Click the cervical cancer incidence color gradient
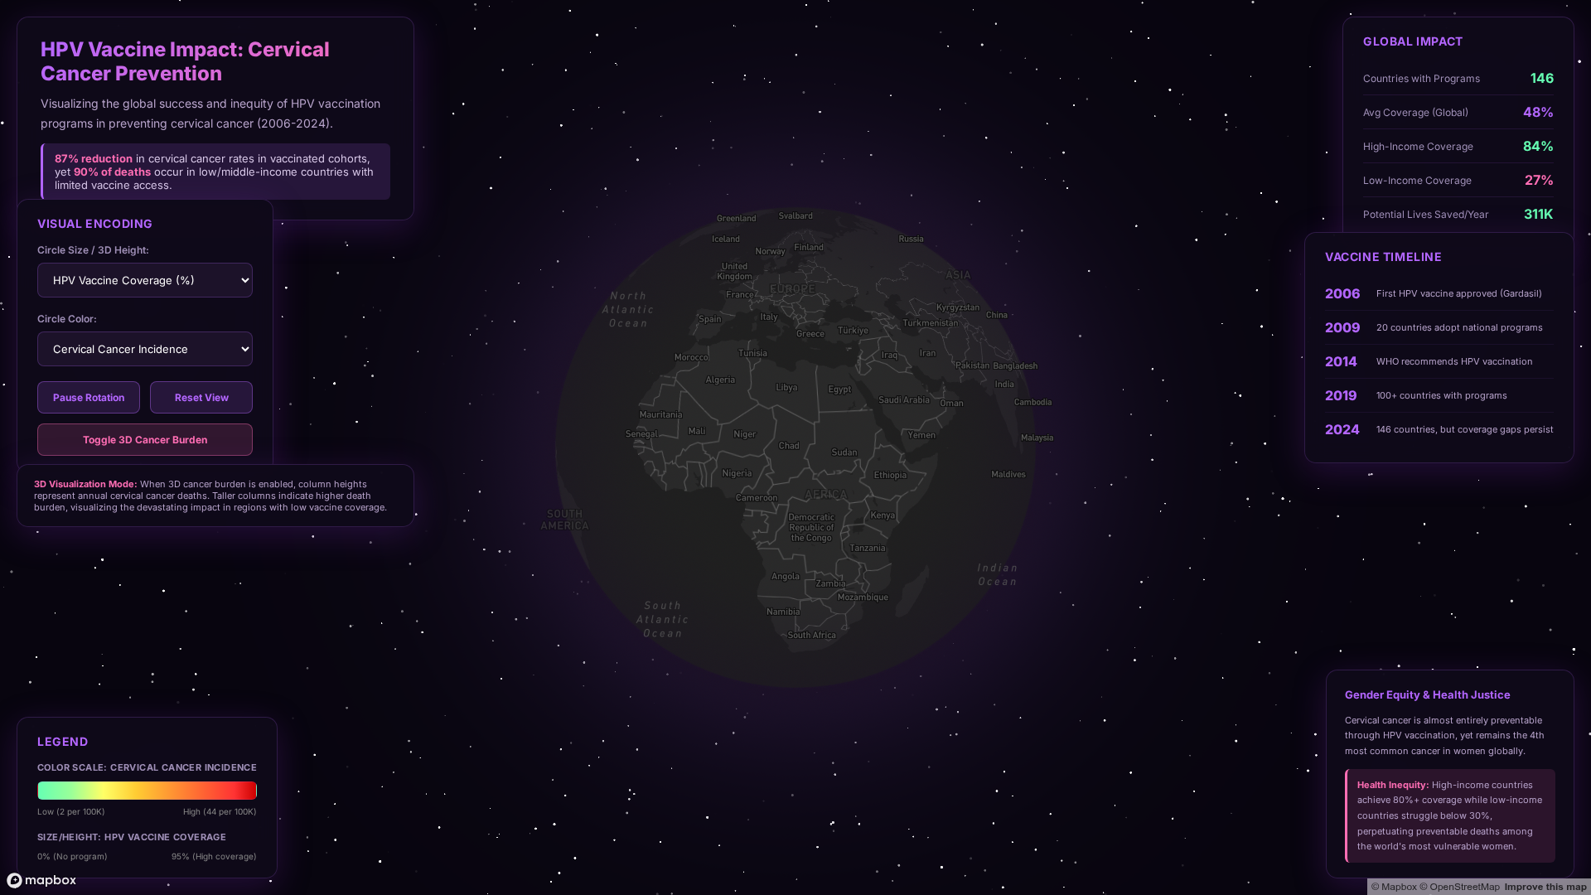The width and height of the screenshot is (1591, 895). [x=147, y=791]
